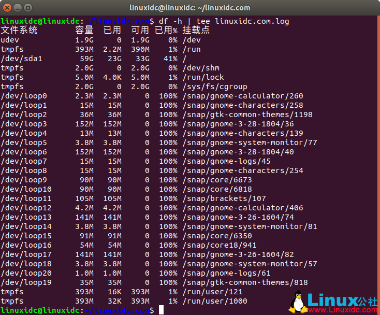Click /snap/gnome-characters/258 path

point(243,105)
